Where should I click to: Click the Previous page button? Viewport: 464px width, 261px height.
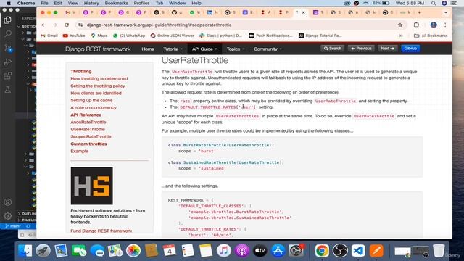(x=361, y=49)
